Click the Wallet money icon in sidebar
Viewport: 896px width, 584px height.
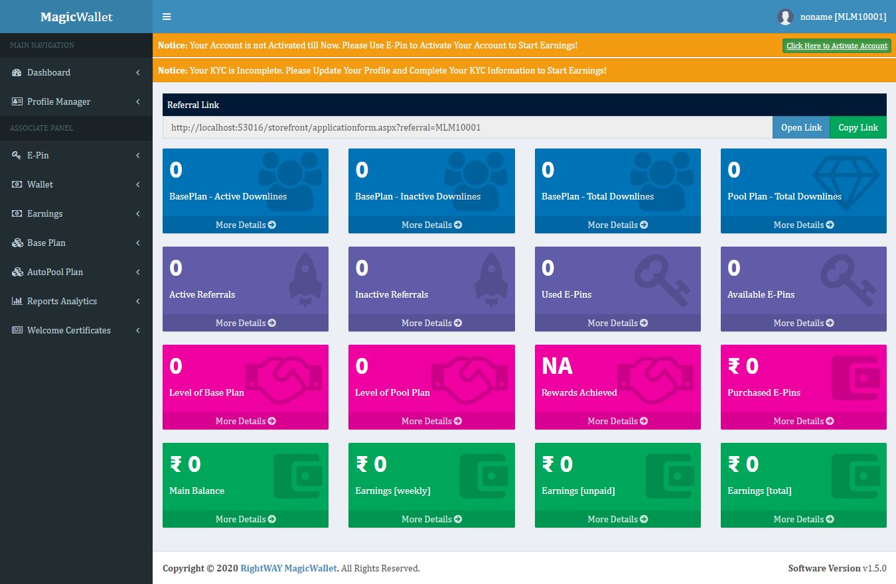(17, 184)
